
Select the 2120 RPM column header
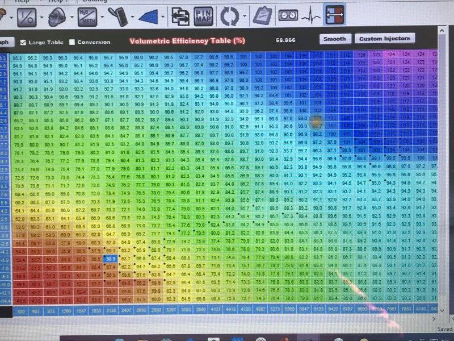(x=111, y=311)
